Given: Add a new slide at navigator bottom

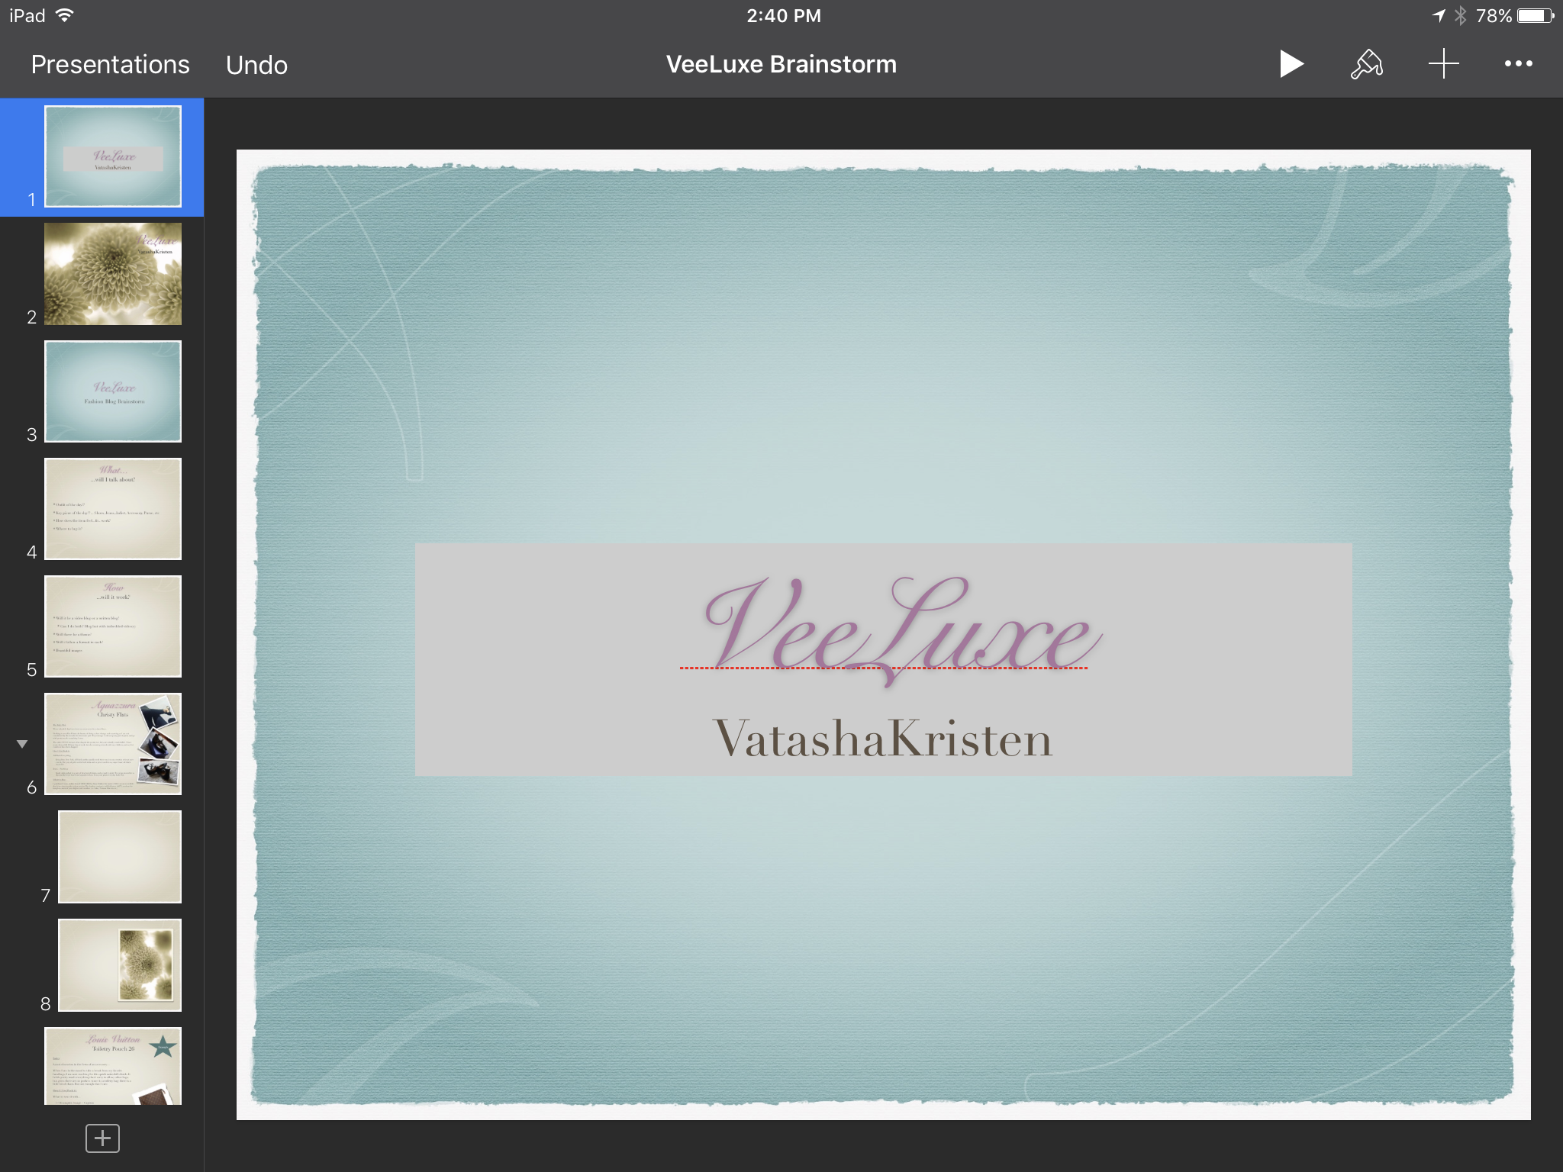Looking at the screenshot, I should (102, 1138).
